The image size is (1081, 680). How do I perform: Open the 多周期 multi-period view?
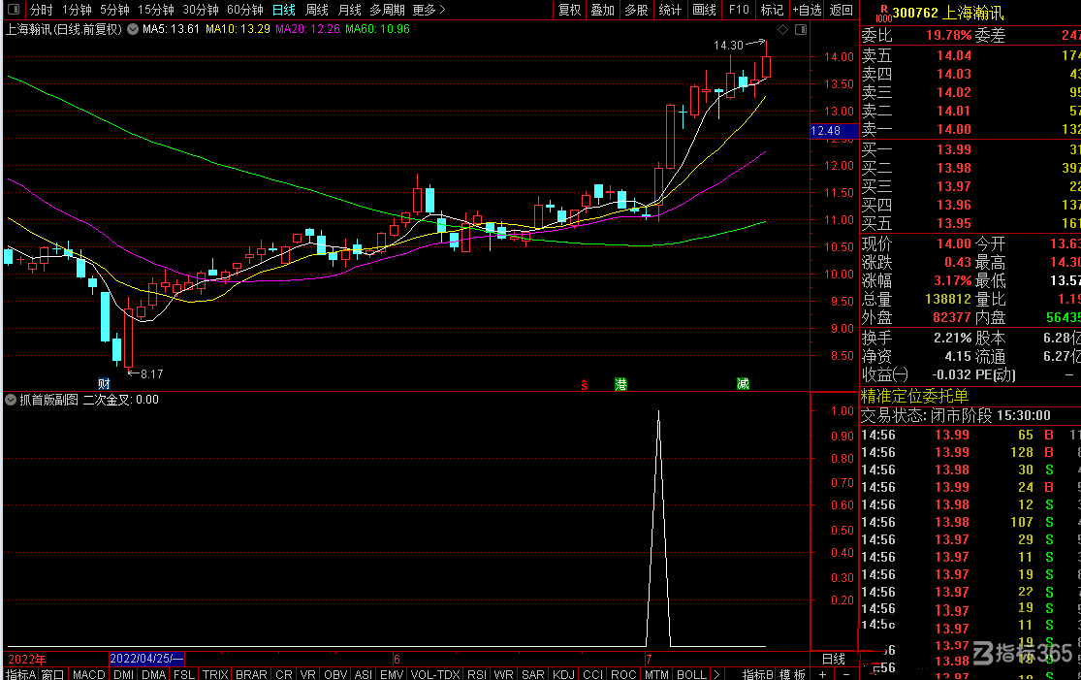(x=387, y=10)
